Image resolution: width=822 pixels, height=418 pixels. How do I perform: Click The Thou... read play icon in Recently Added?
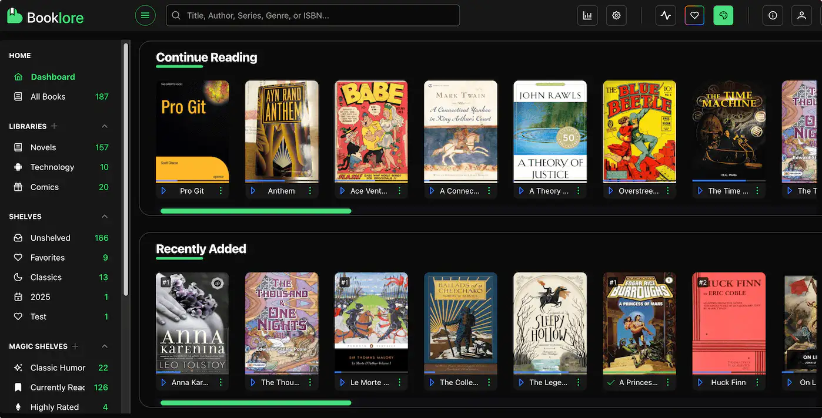point(253,382)
